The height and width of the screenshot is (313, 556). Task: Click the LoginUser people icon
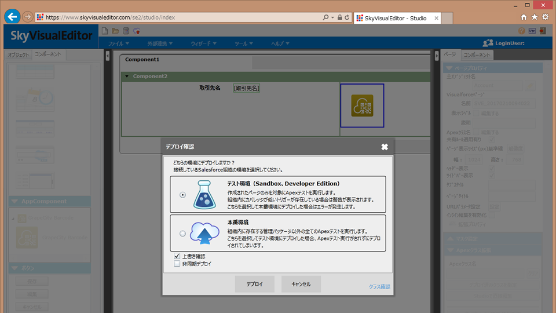coord(488,43)
